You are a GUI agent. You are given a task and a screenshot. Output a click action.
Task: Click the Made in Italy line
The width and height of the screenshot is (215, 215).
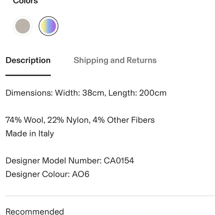click(30, 134)
